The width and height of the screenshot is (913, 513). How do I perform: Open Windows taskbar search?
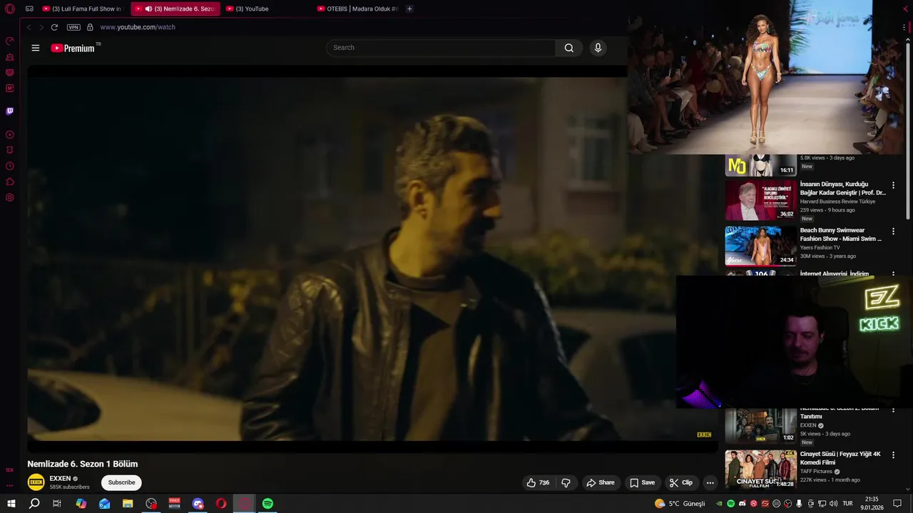pos(34,504)
